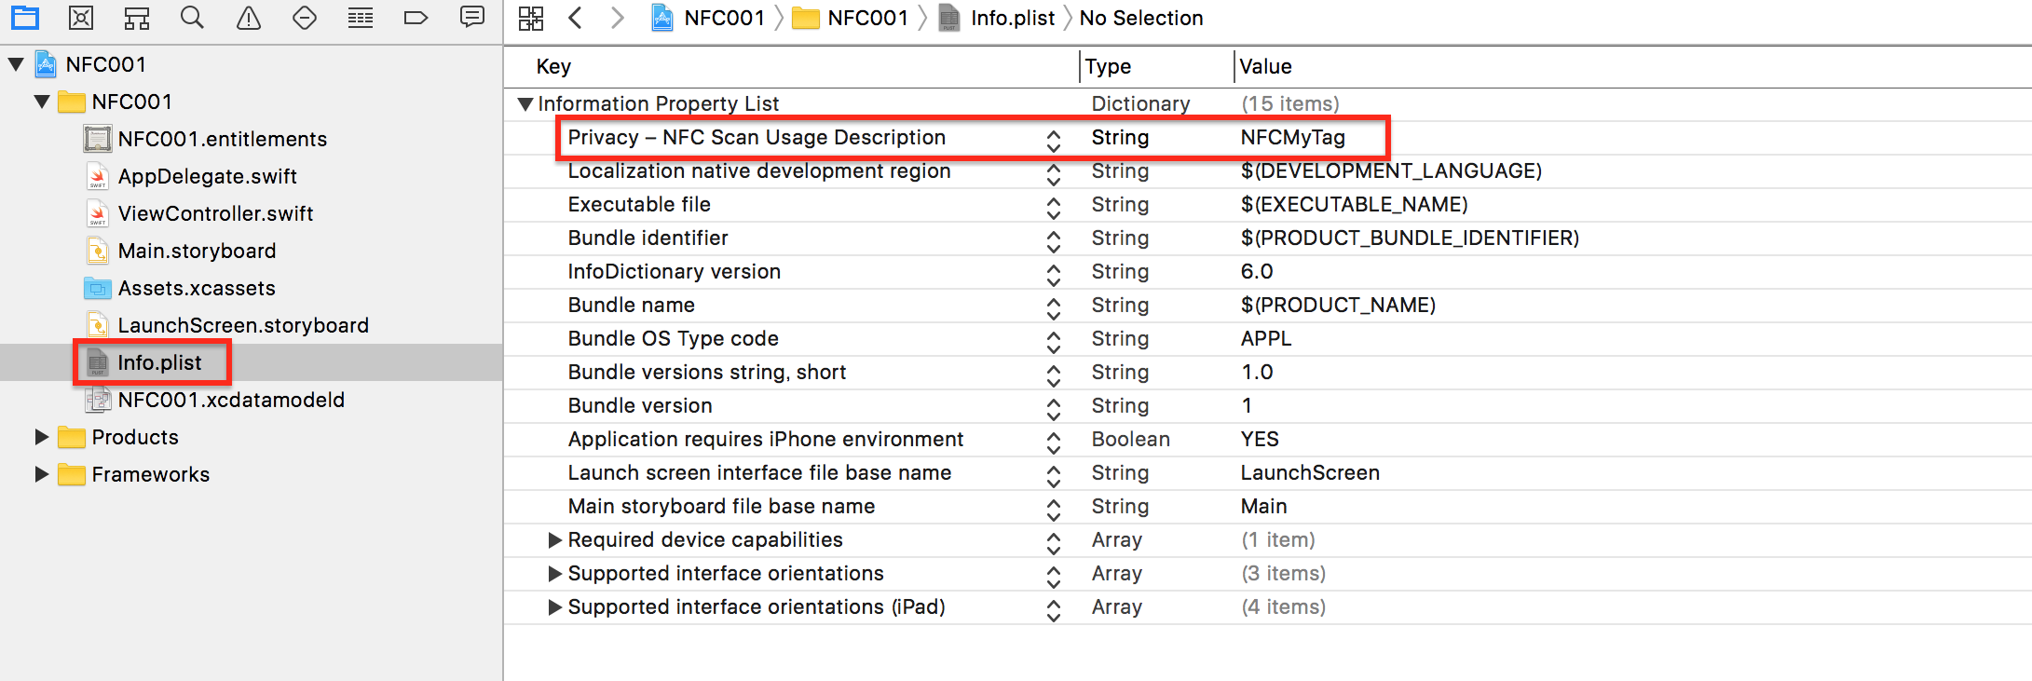
Task: Expand the Products folder
Action: (41, 437)
